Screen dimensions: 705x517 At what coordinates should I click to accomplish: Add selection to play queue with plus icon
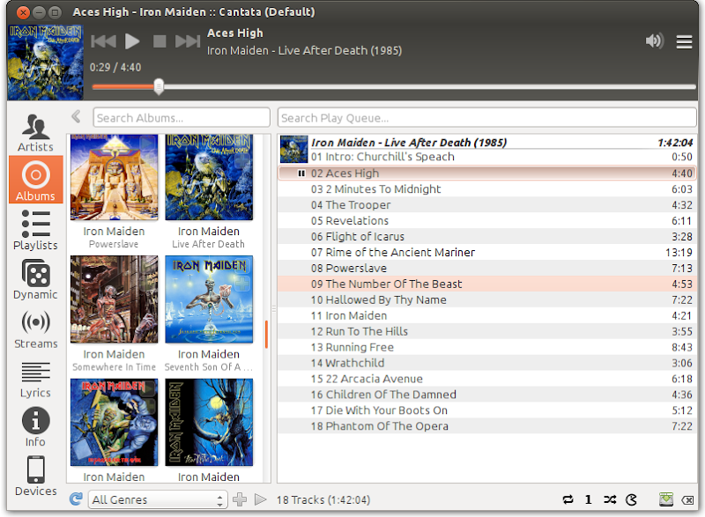click(x=240, y=499)
